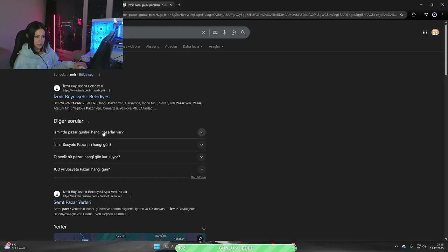Click the Sonuçlar: İzmir text

point(65,75)
